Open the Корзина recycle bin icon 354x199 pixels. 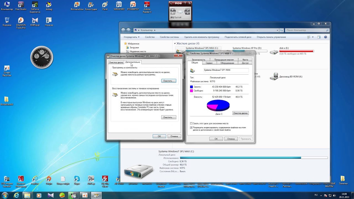(7, 22)
